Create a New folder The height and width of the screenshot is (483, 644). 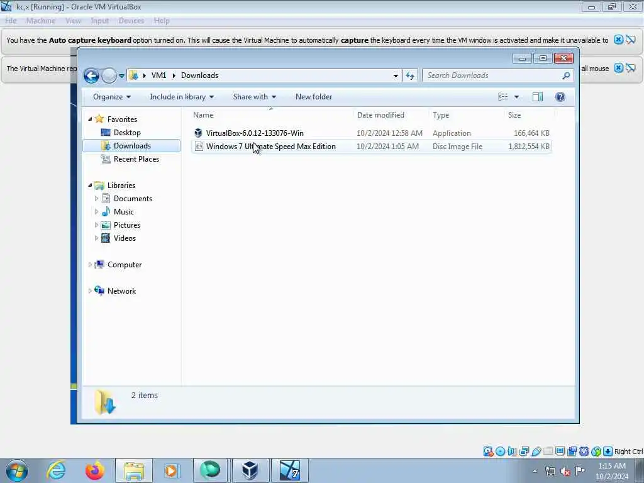pos(314,97)
